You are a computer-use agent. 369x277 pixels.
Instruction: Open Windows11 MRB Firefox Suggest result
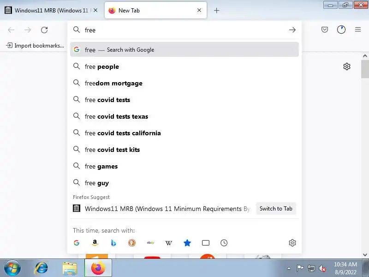(161, 209)
